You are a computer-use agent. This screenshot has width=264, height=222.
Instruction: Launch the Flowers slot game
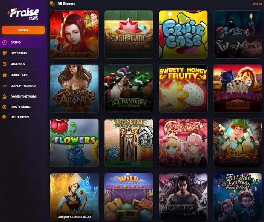tap(74, 143)
